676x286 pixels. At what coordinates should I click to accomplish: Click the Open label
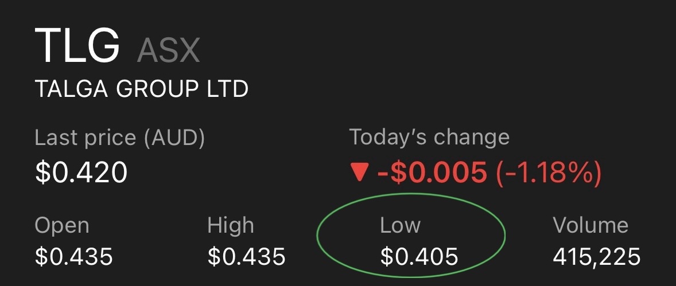(62, 226)
